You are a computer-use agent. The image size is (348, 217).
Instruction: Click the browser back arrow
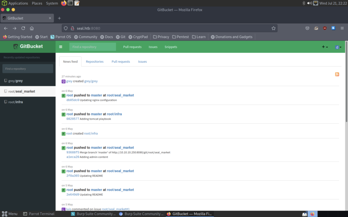click(6, 28)
